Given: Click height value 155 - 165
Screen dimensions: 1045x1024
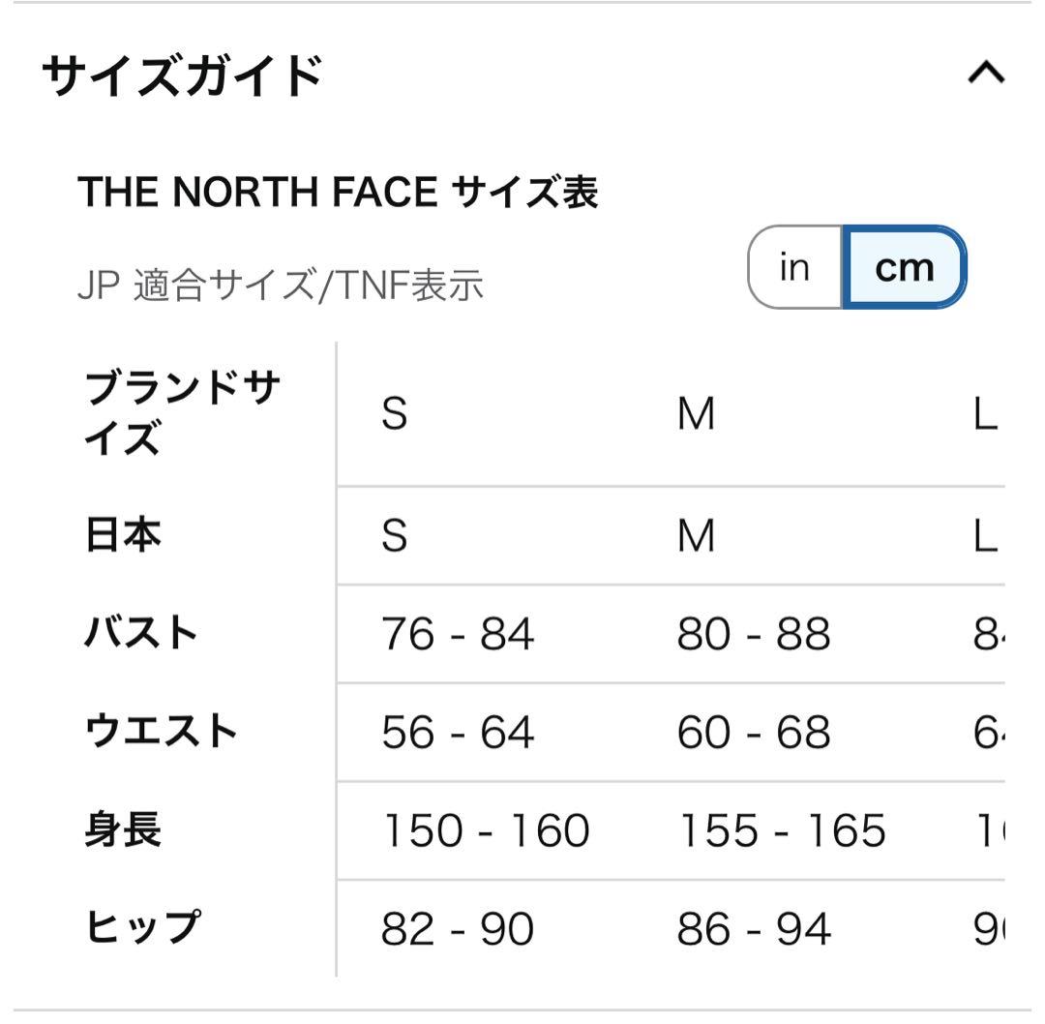Looking at the screenshot, I should pyautogui.click(x=782, y=831).
